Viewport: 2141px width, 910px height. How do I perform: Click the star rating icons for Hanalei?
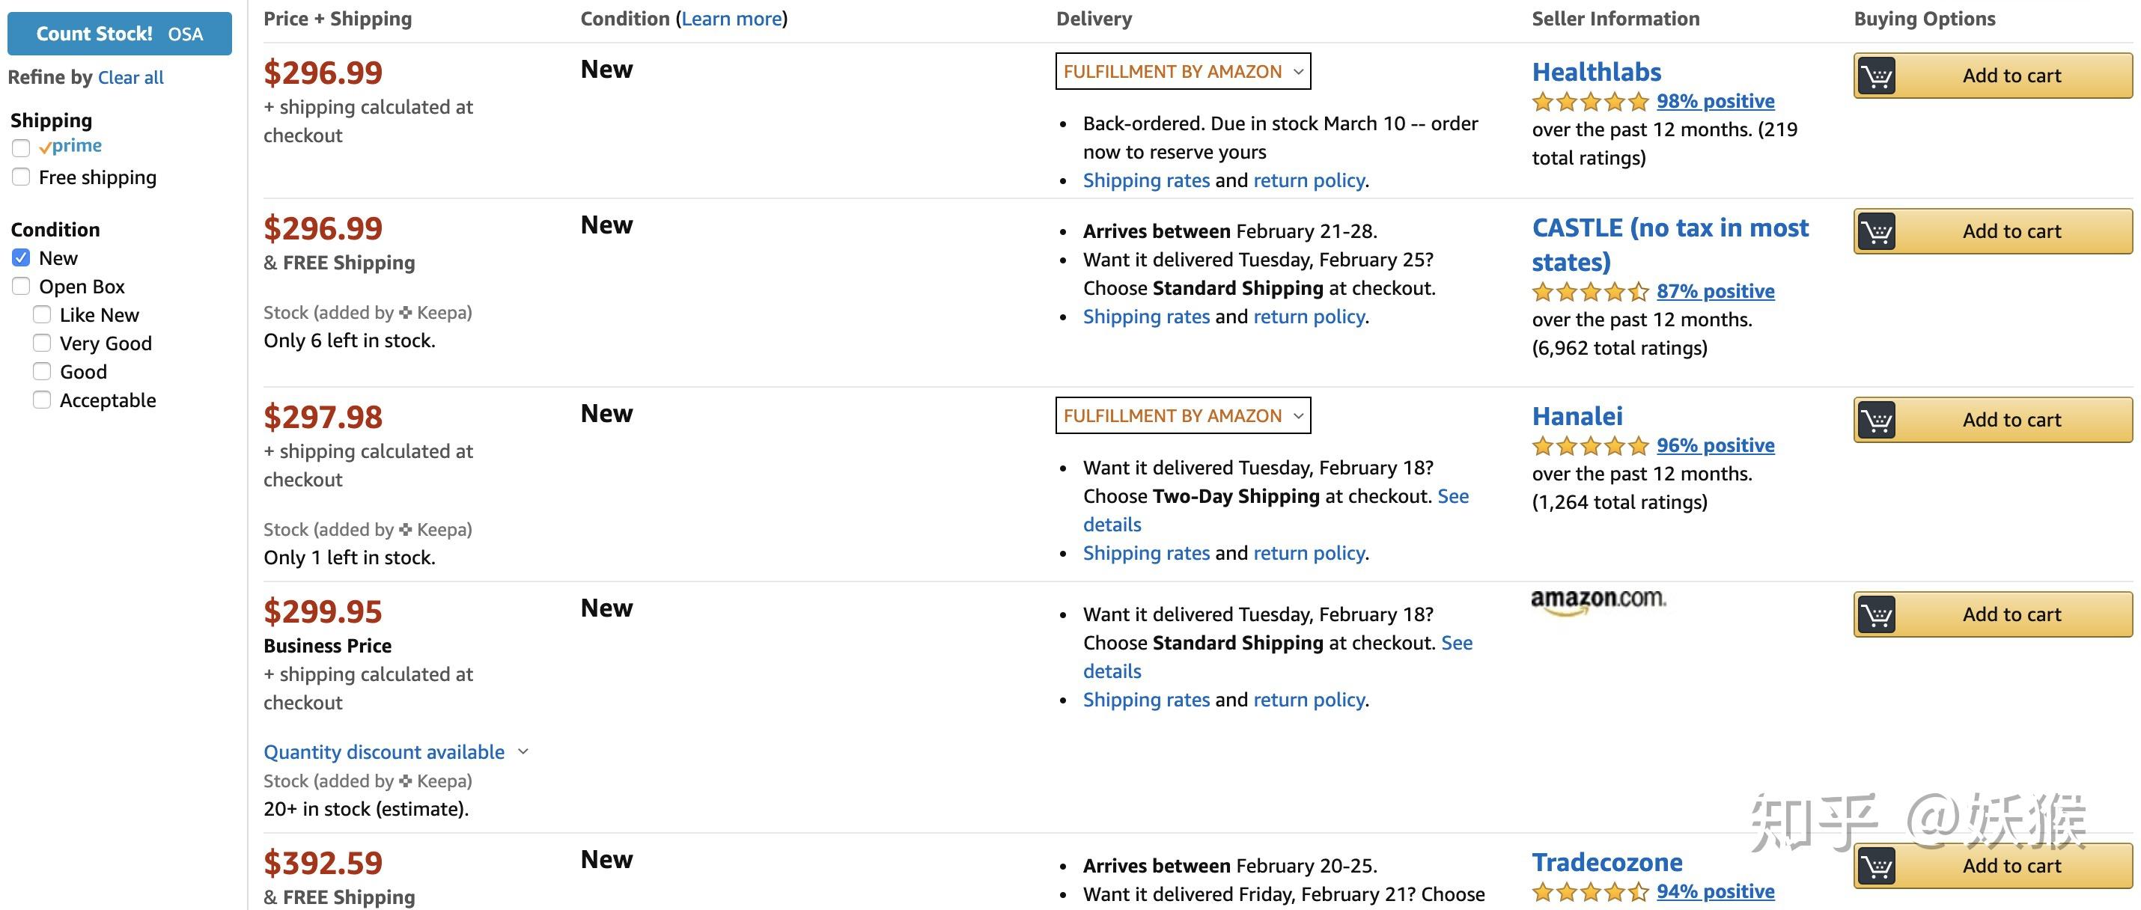click(x=1590, y=445)
